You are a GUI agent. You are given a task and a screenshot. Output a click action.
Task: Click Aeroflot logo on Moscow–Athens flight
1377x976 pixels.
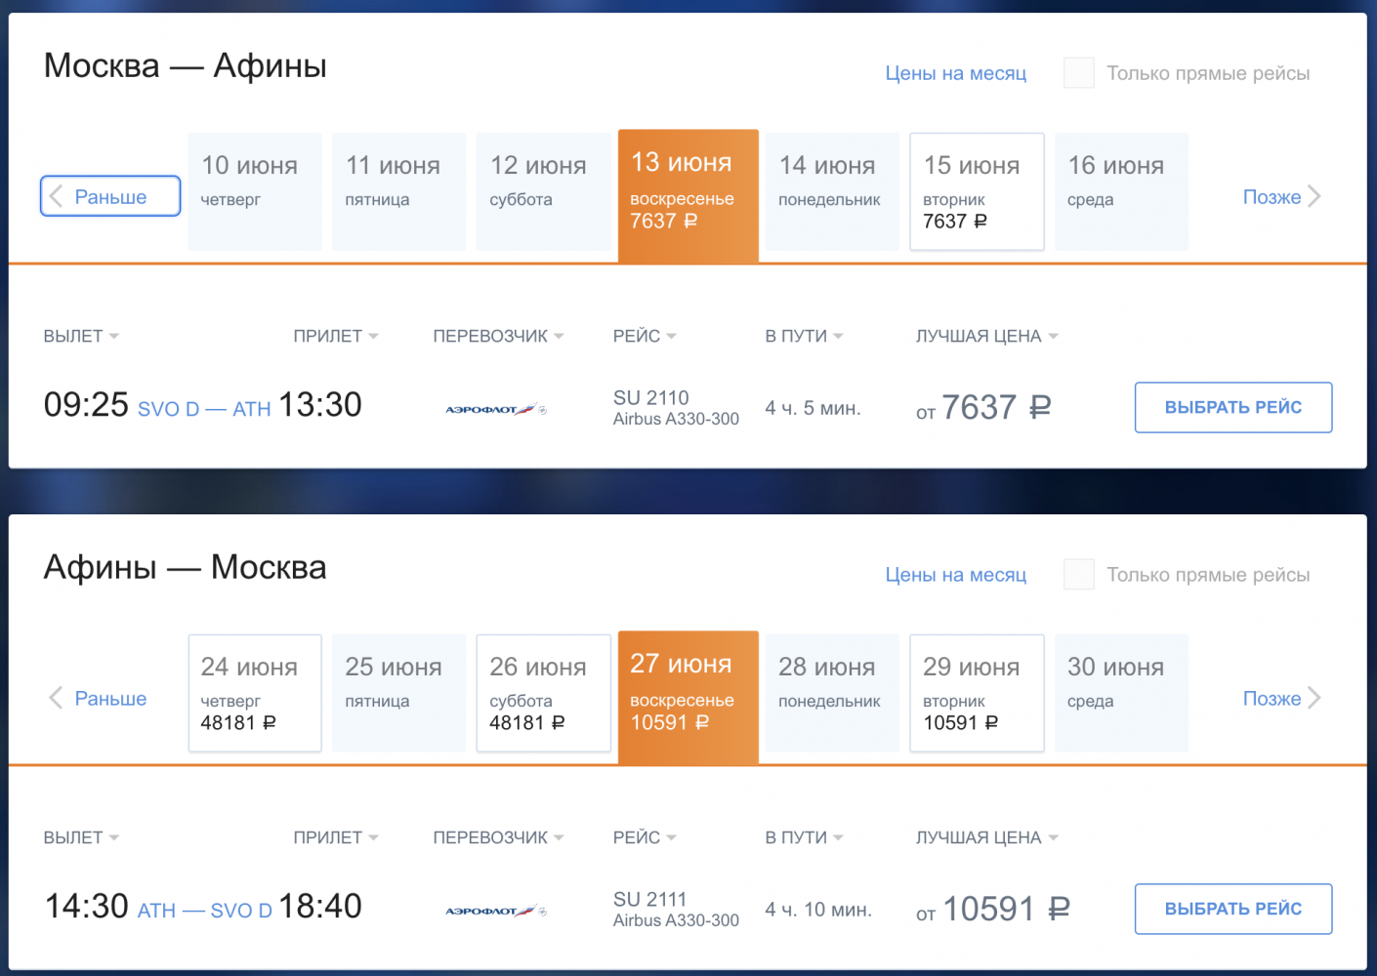(495, 410)
